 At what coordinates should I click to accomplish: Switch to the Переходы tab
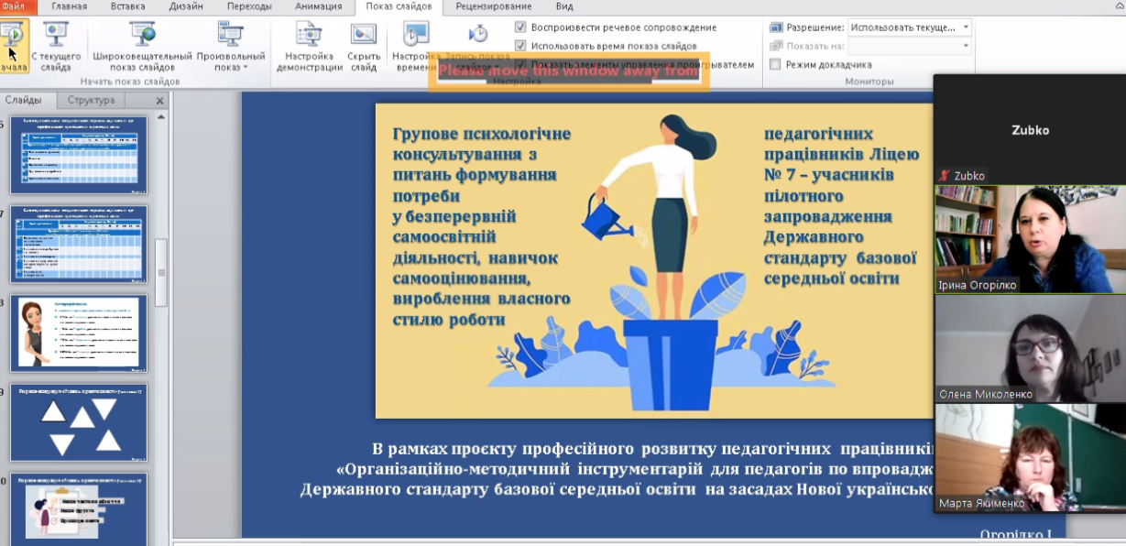pyautogui.click(x=249, y=6)
